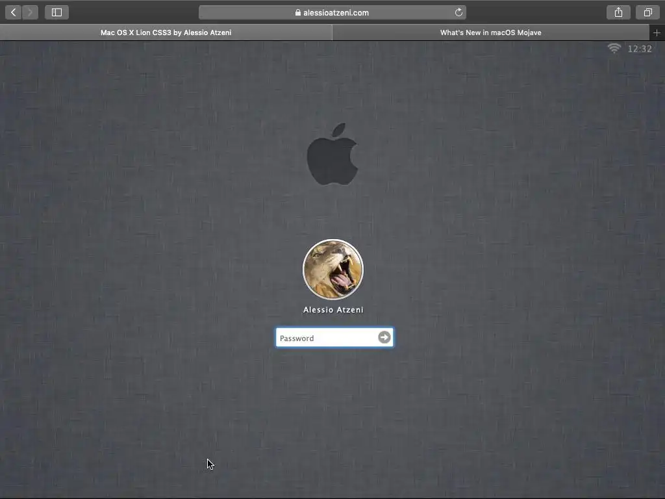Focus the alessioatzeni.com address bar

(x=332, y=12)
